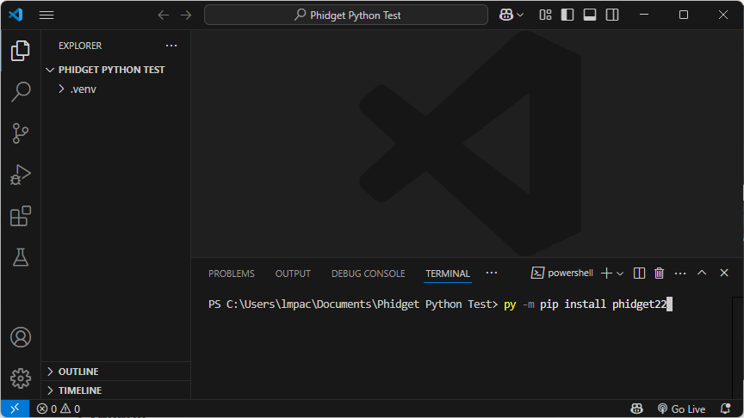744x418 pixels.
Task: Click Go Live in status bar
Action: coord(682,409)
